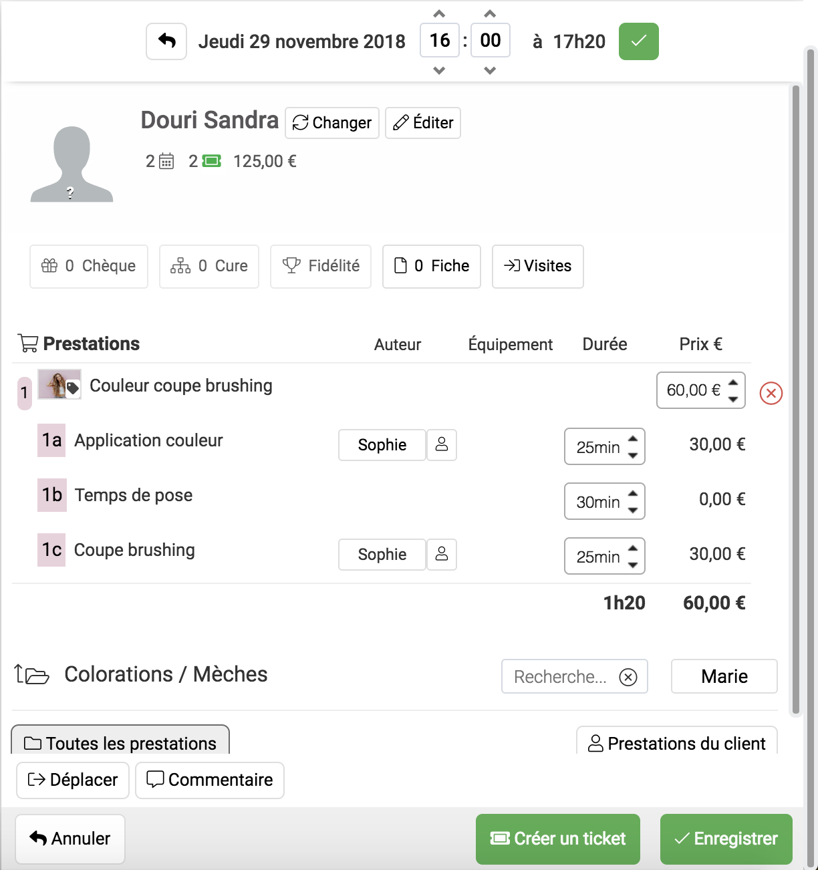The image size is (818, 870).
Task: Increase Coupe brushing duration with up arrow
Action: (633, 548)
